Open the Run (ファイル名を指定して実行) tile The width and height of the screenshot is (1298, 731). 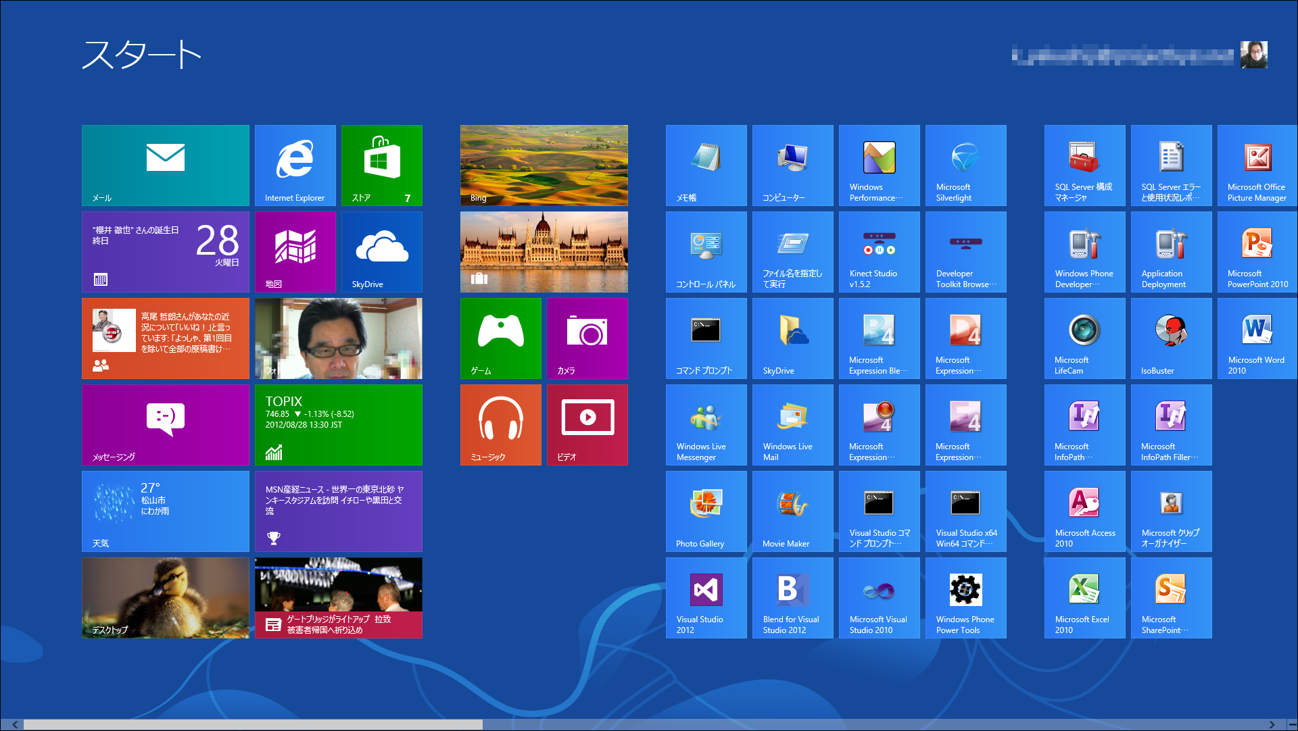[x=793, y=252]
